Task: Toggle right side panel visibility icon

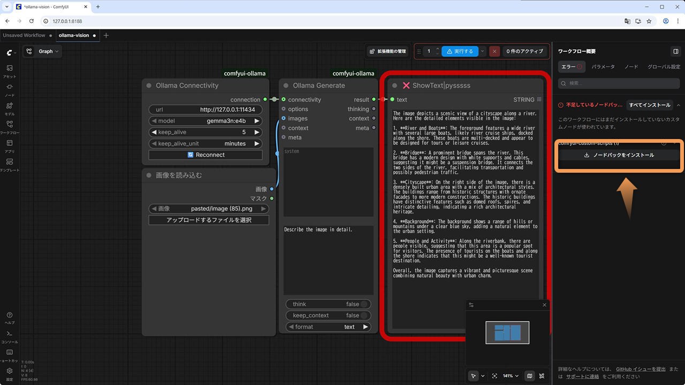Action: coord(675,51)
